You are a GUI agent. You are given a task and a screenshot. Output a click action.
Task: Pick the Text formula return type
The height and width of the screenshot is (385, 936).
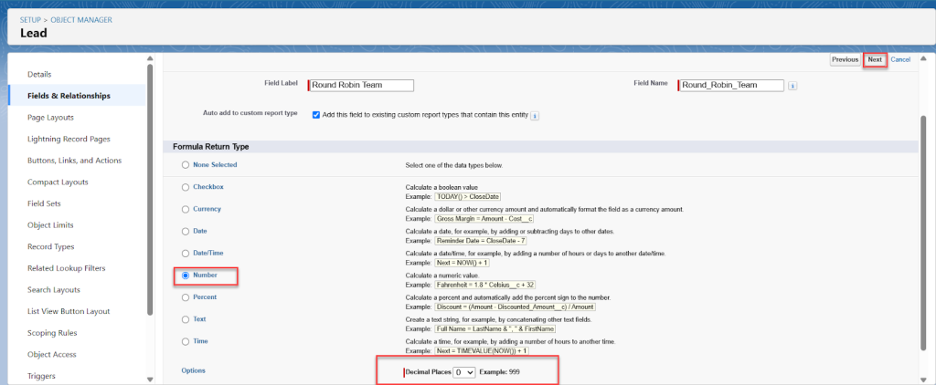(x=186, y=319)
